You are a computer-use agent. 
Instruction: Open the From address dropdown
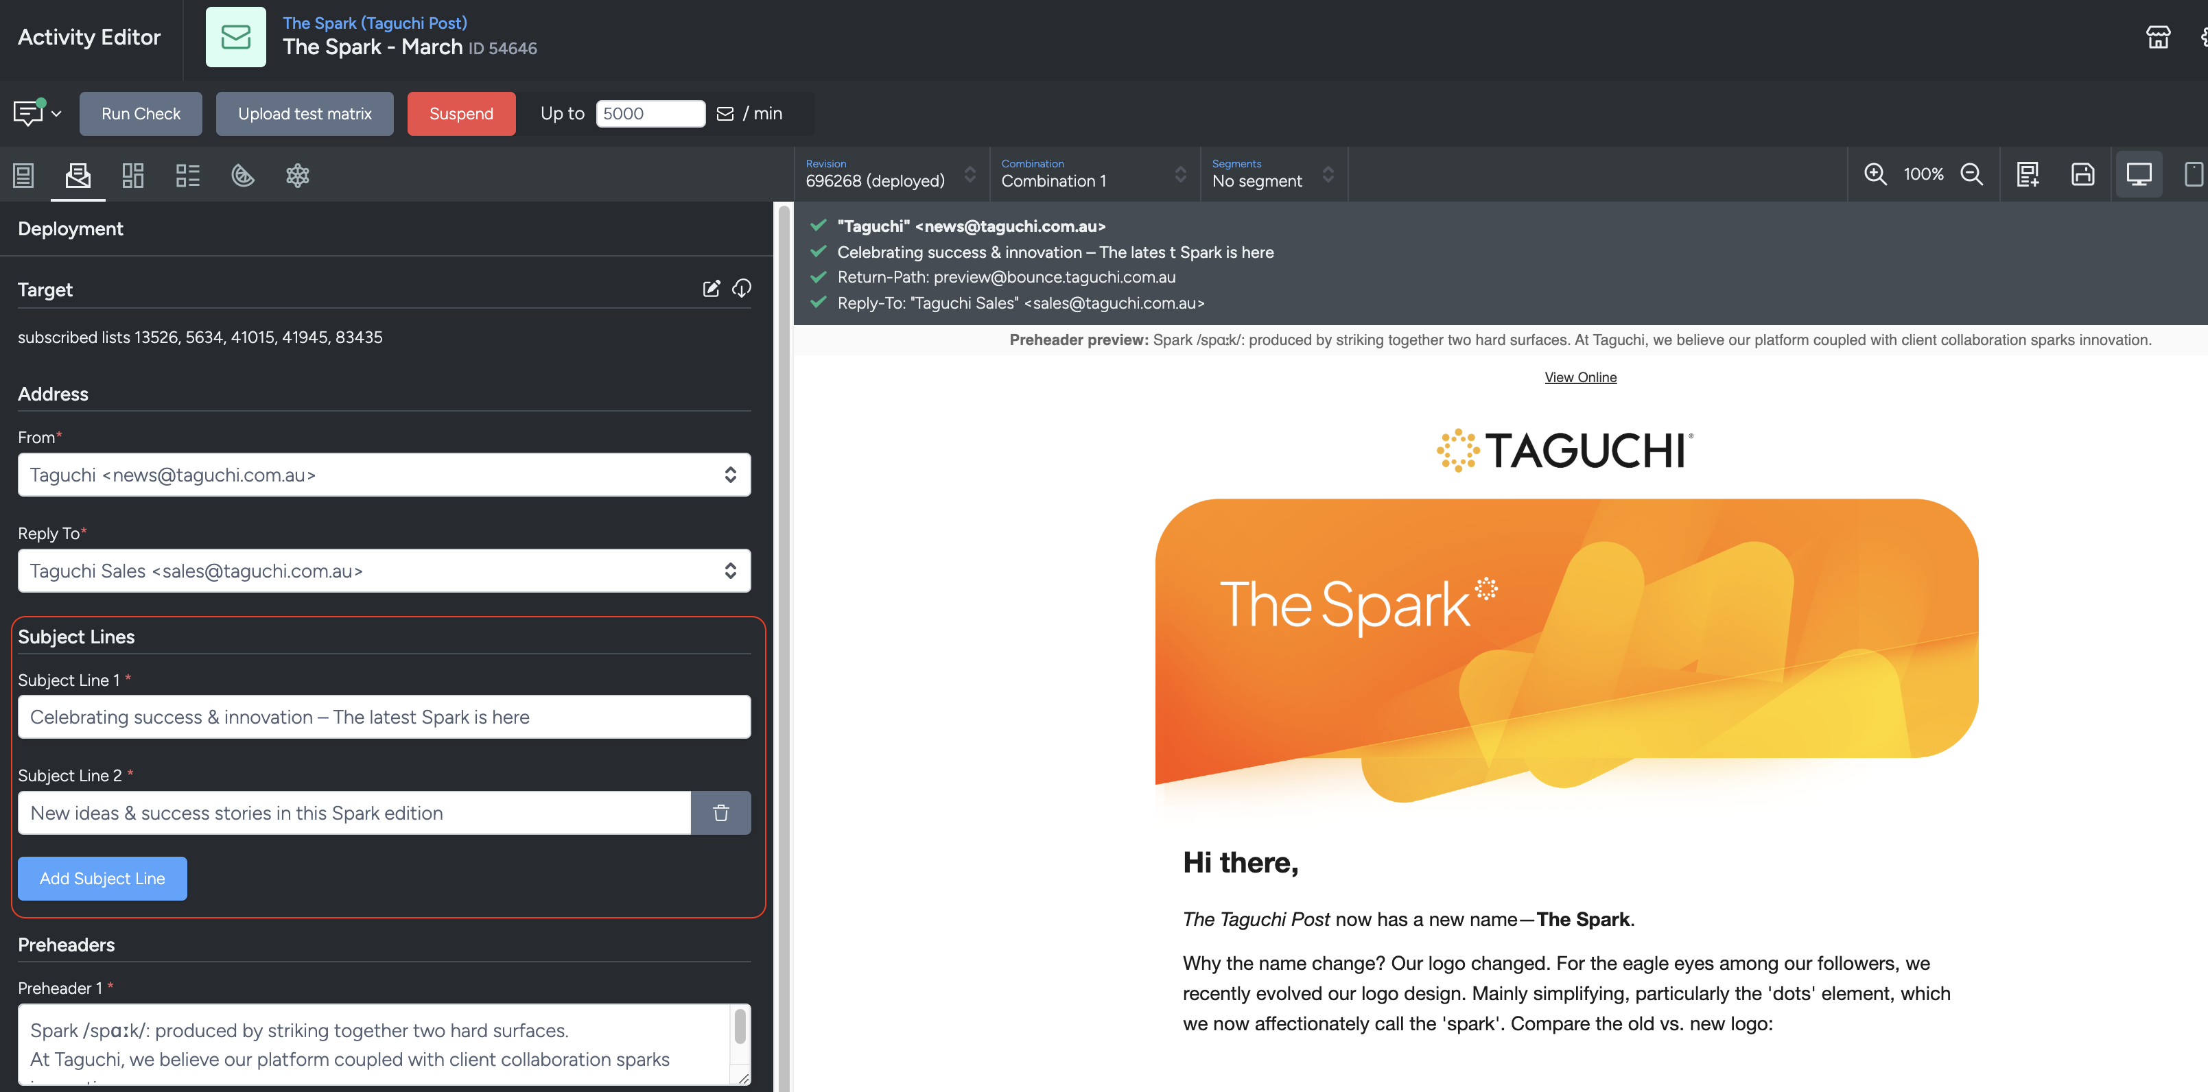[x=384, y=475]
